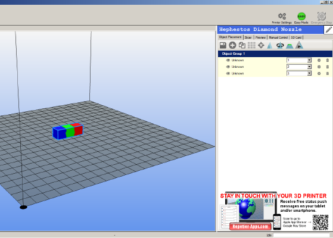Switch to the Manual Control tab
333x238 pixels.
(x=278, y=37)
